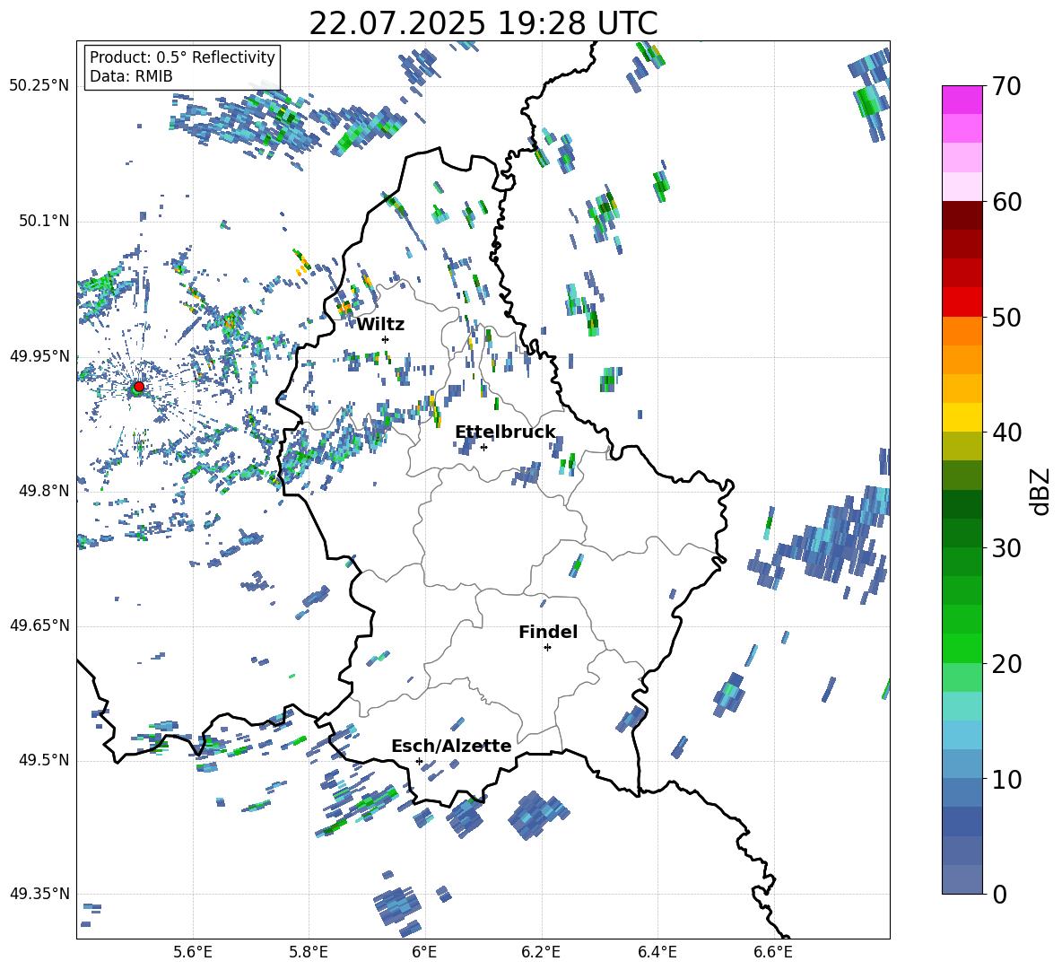This screenshot has height=970, width=1062.
Task: Click the Esch/Alzette station cross marker
Action: coord(419,761)
